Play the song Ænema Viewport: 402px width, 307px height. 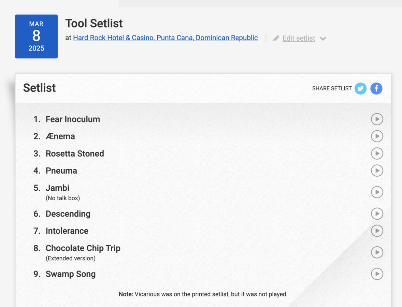tap(377, 136)
